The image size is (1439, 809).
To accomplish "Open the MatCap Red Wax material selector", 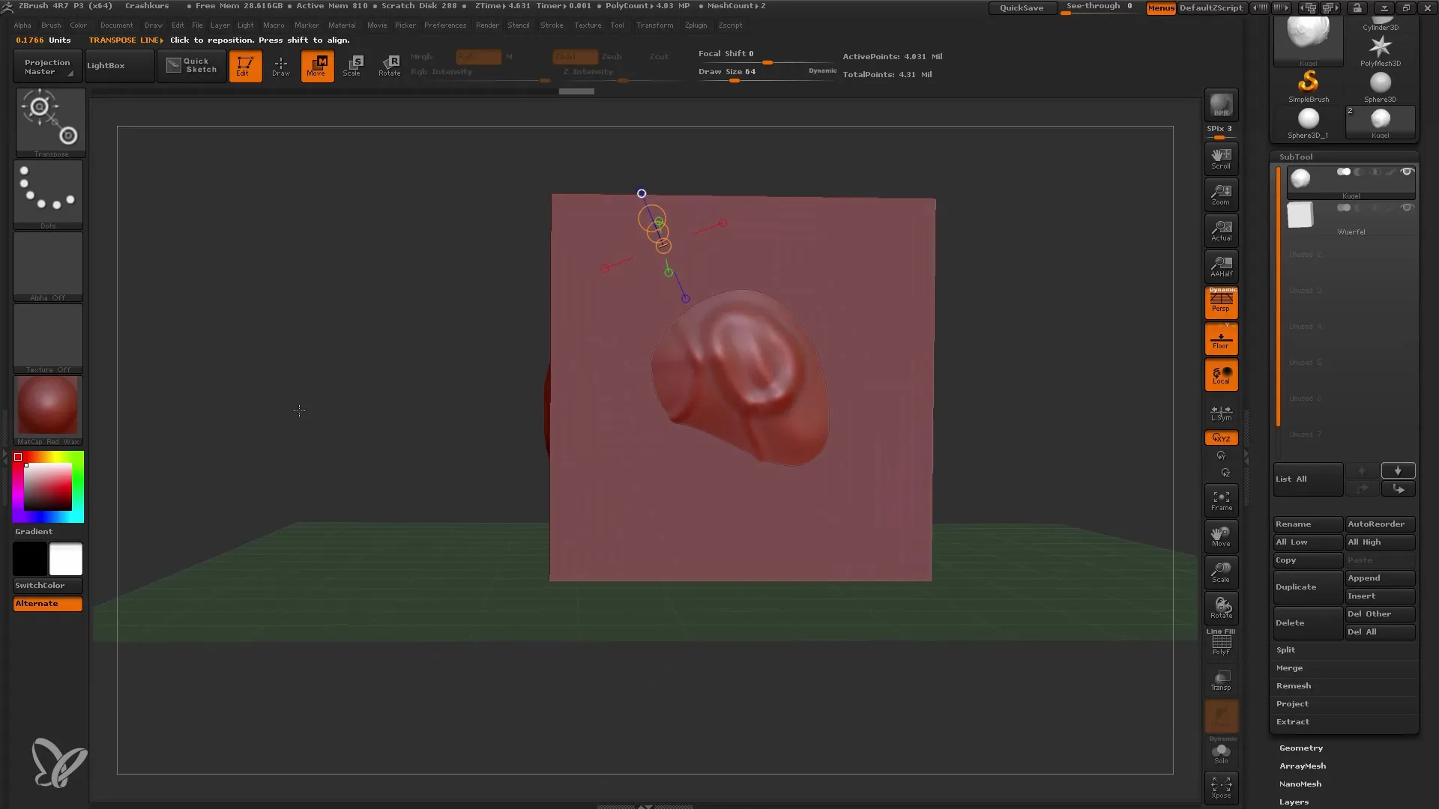I will (48, 410).
